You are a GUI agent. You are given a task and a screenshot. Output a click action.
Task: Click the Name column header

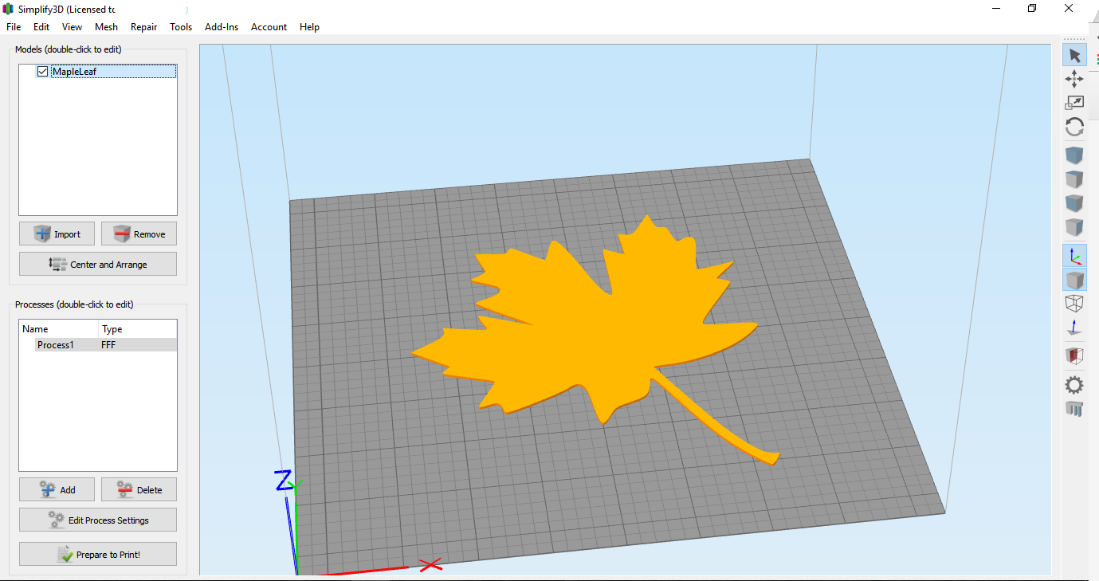59,329
